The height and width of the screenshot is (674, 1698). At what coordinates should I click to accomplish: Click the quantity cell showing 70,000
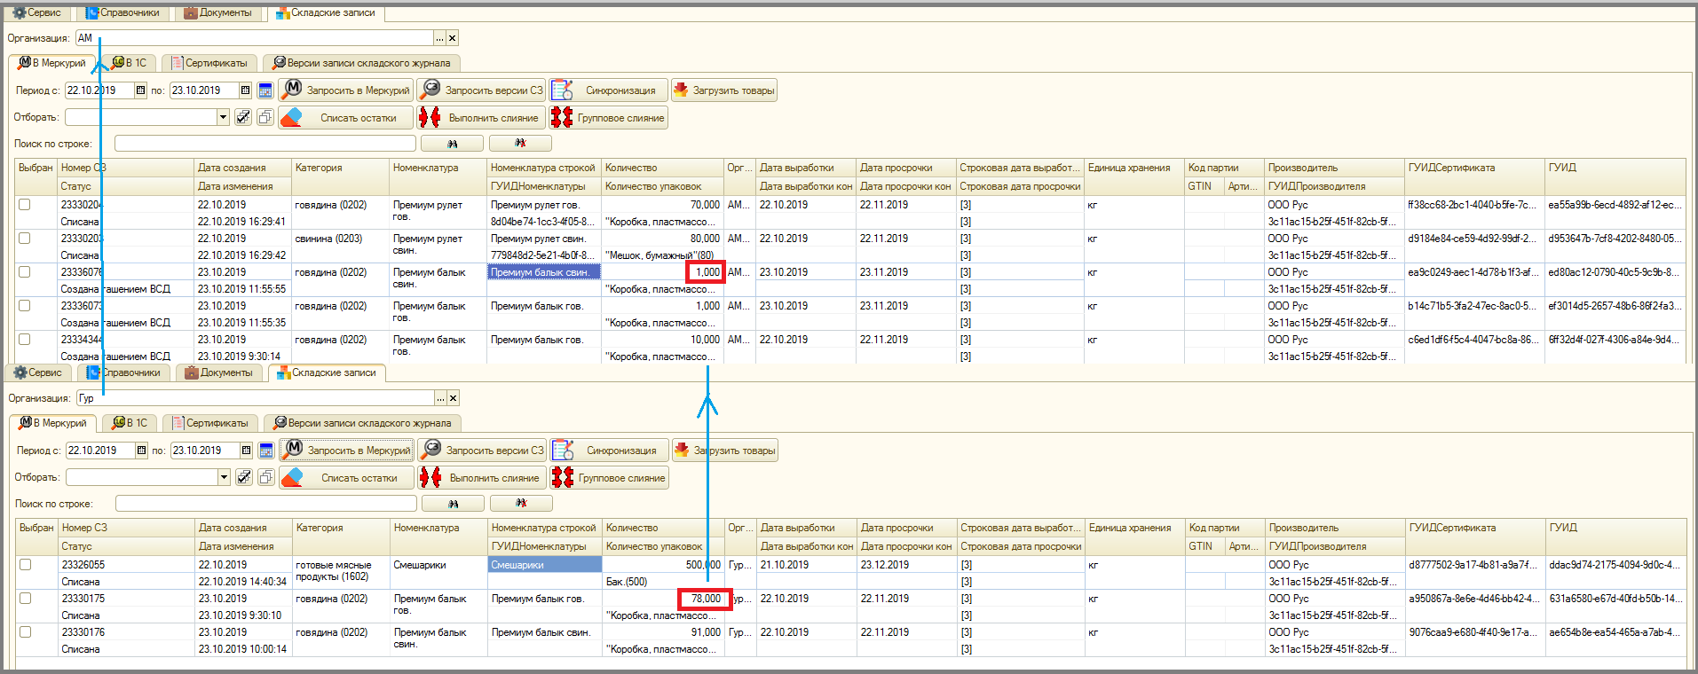(662, 205)
